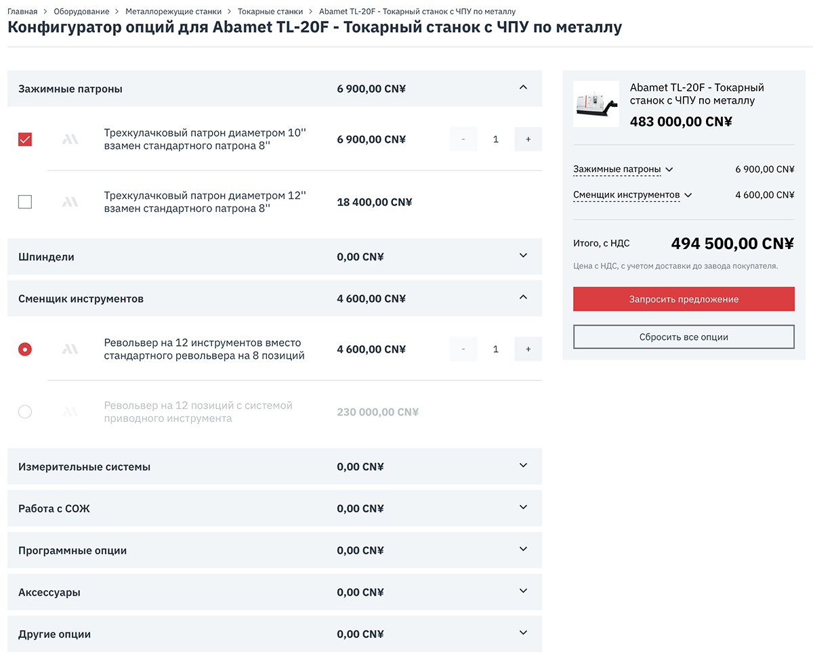Collapse the Зажимные патроны section
The height and width of the screenshot is (654, 813).
[522, 88]
